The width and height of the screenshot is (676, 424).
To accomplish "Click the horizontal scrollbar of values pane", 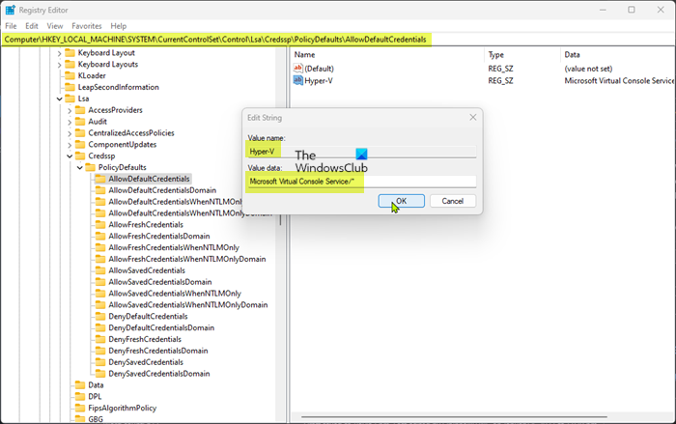I will [x=455, y=417].
